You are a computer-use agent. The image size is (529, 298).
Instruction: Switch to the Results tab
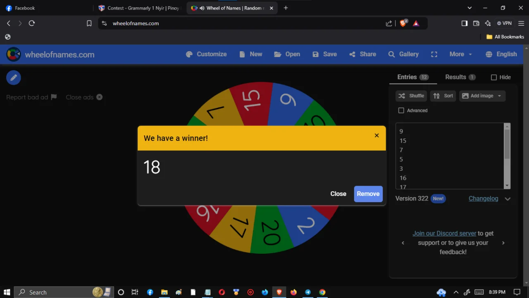[460, 77]
